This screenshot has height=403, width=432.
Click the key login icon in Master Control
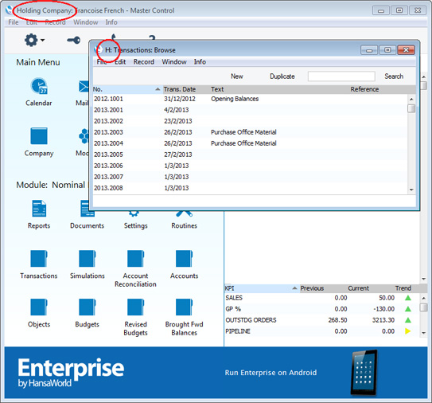click(73, 41)
